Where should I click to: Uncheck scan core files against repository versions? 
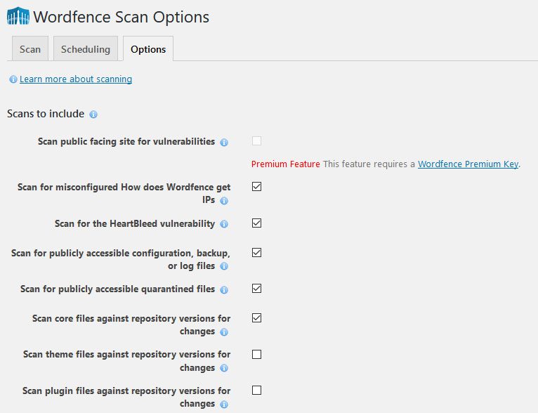[256, 318]
